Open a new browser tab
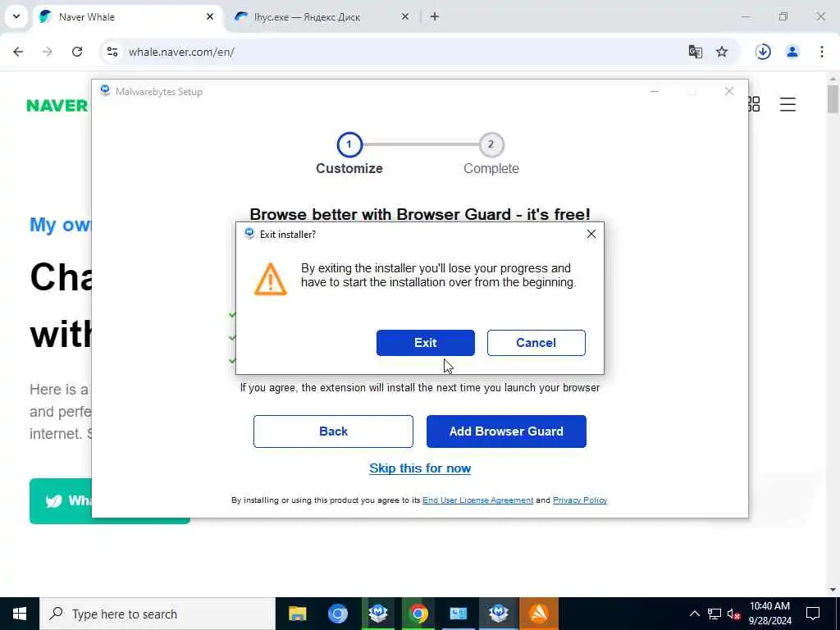Screen dimensions: 840x630 [435, 17]
